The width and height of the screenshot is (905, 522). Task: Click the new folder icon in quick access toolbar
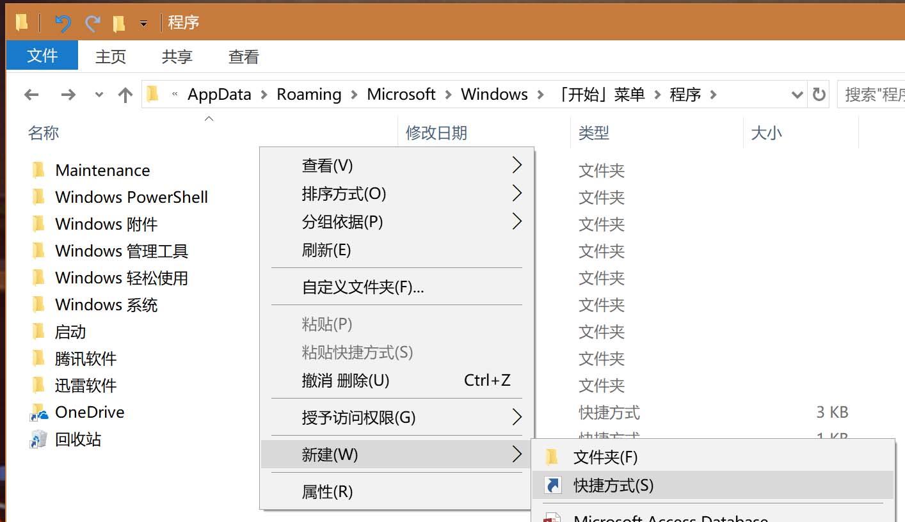(x=118, y=24)
